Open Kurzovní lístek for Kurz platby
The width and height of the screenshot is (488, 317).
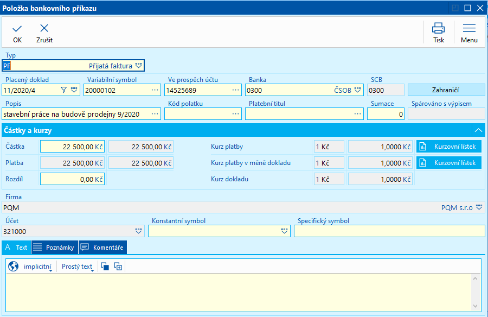point(449,147)
